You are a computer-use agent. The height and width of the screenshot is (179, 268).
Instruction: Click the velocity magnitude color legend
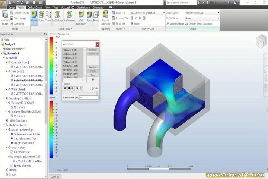click(51, 65)
